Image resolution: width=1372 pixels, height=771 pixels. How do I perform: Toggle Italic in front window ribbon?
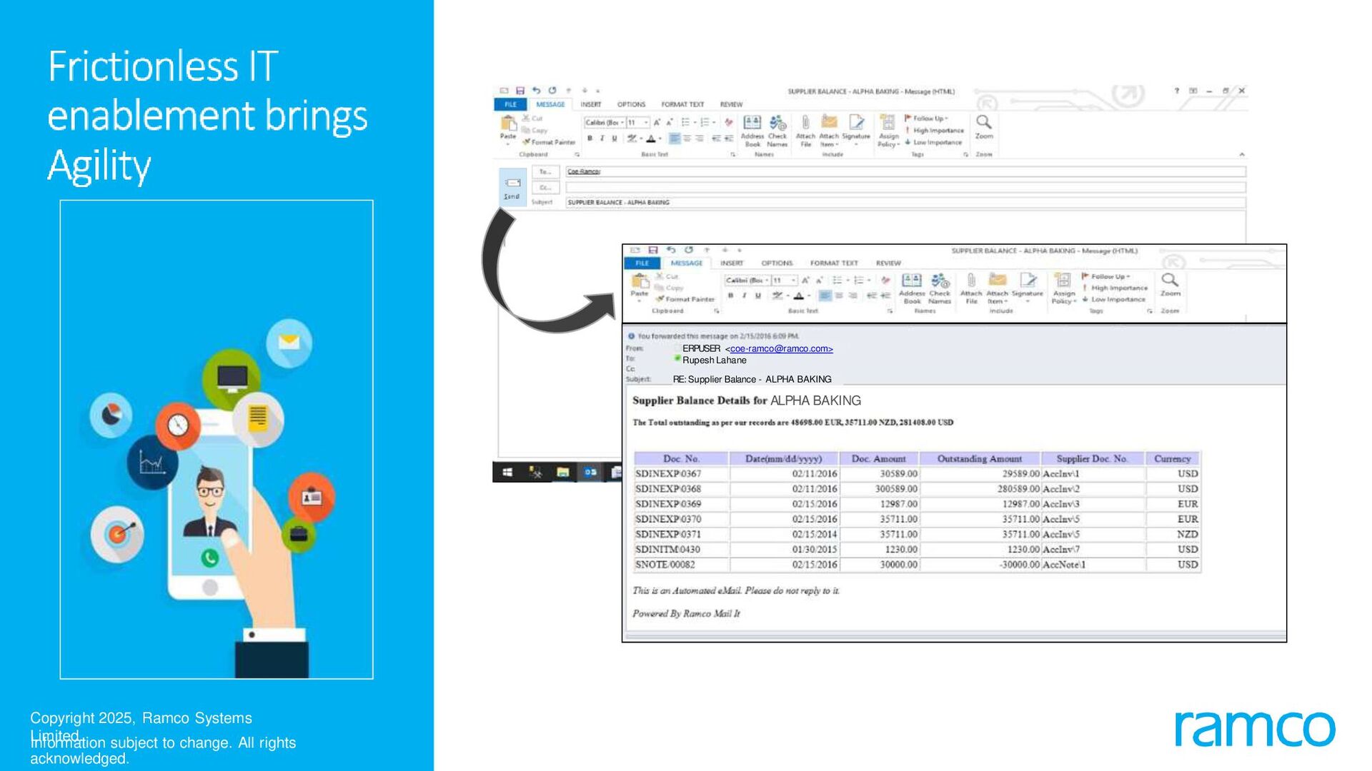[x=744, y=296]
